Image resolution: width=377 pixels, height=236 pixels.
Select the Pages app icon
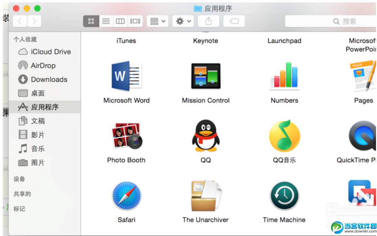pos(363,76)
